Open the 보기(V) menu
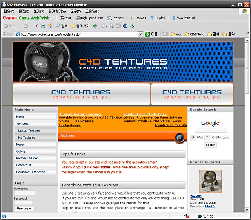Screen dimensions: 251x220 (39, 11)
